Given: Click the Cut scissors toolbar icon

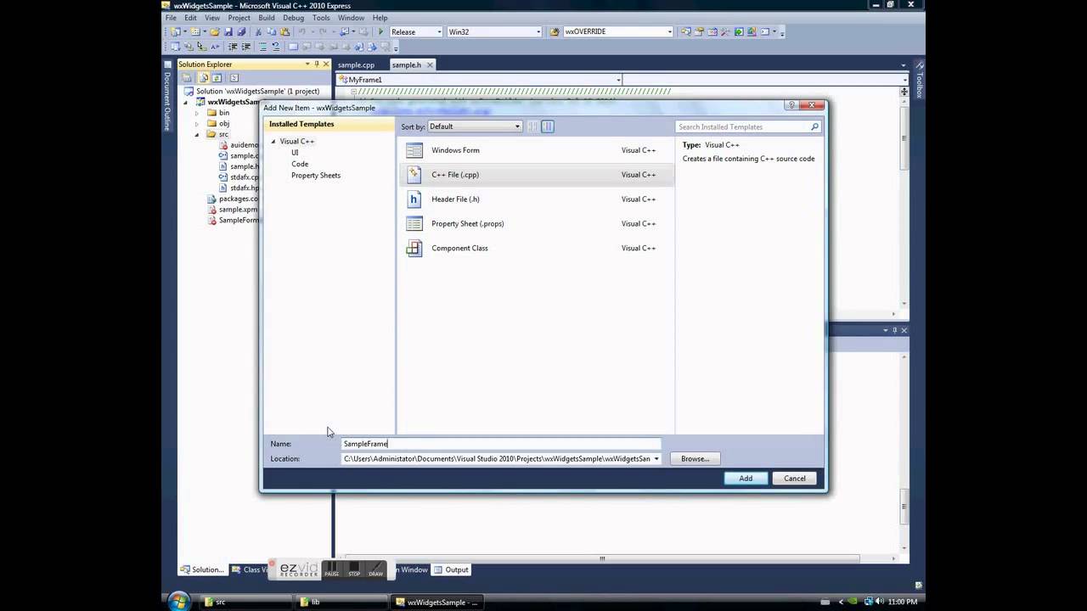Looking at the screenshot, I should pos(259,32).
